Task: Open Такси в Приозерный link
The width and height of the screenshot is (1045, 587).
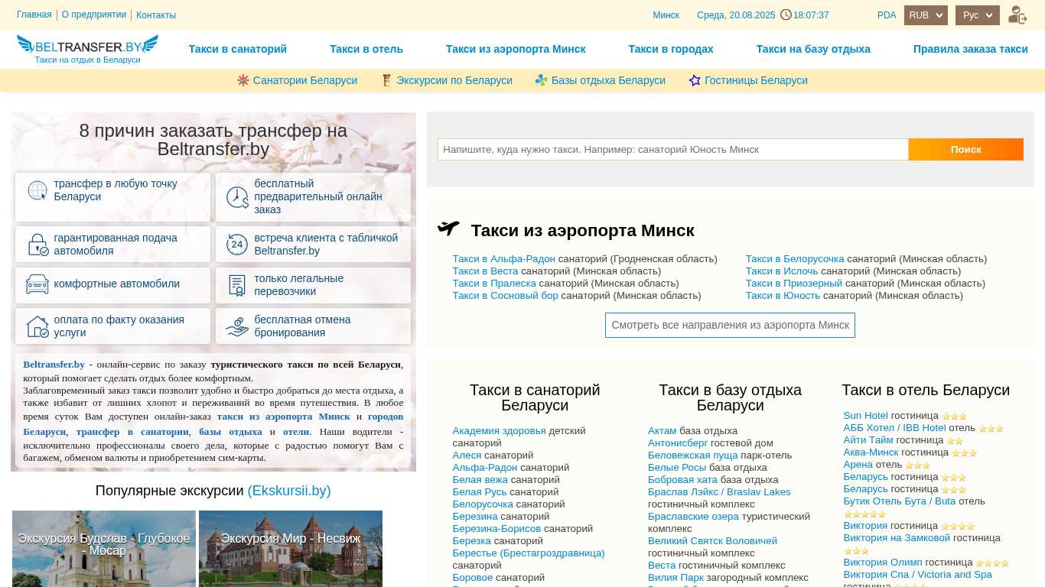Action: [794, 284]
